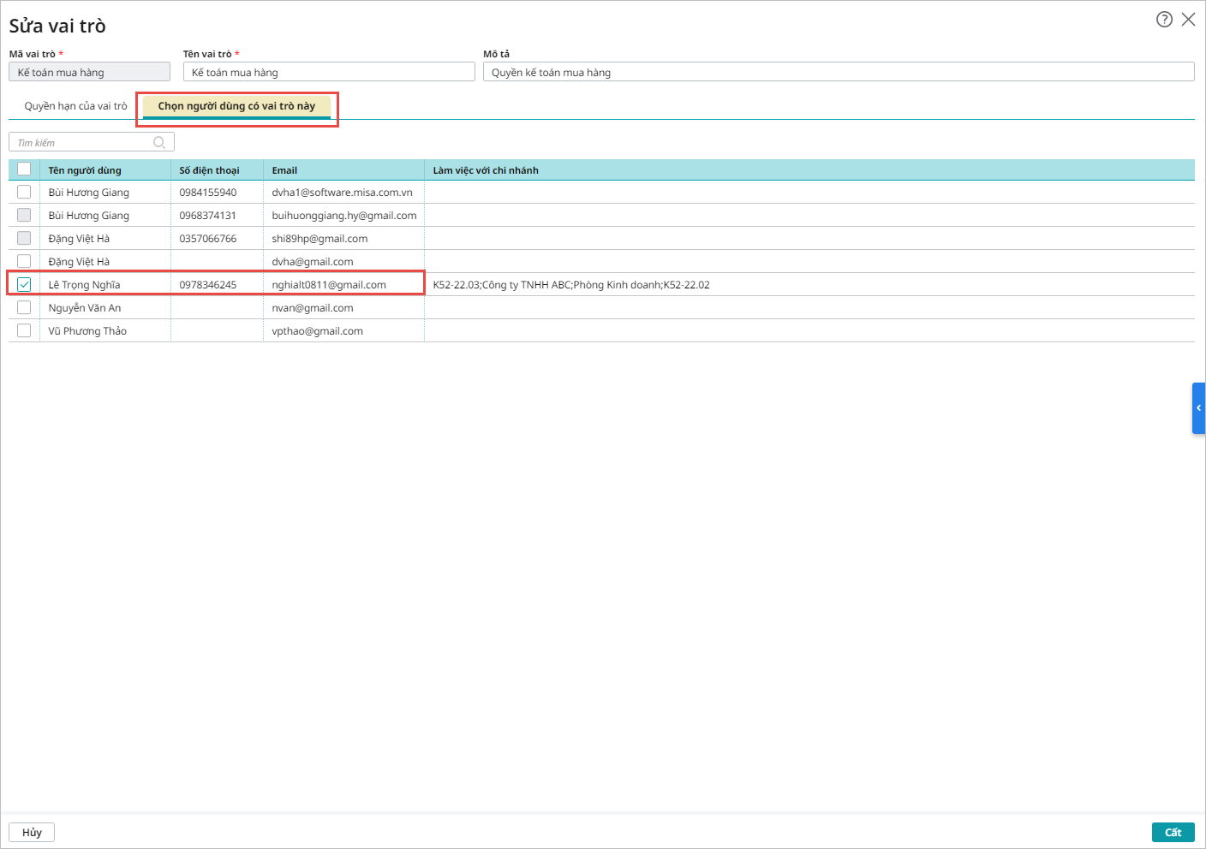This screenshot has width=1206, height=849.
Task: Click the Số điện thoại column header
Action: (x=209, y=170)
